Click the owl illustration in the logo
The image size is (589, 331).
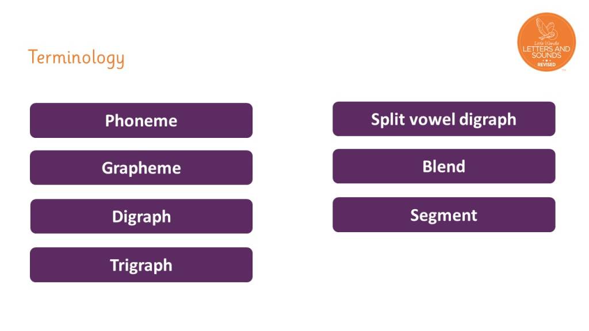pos(546,29)
